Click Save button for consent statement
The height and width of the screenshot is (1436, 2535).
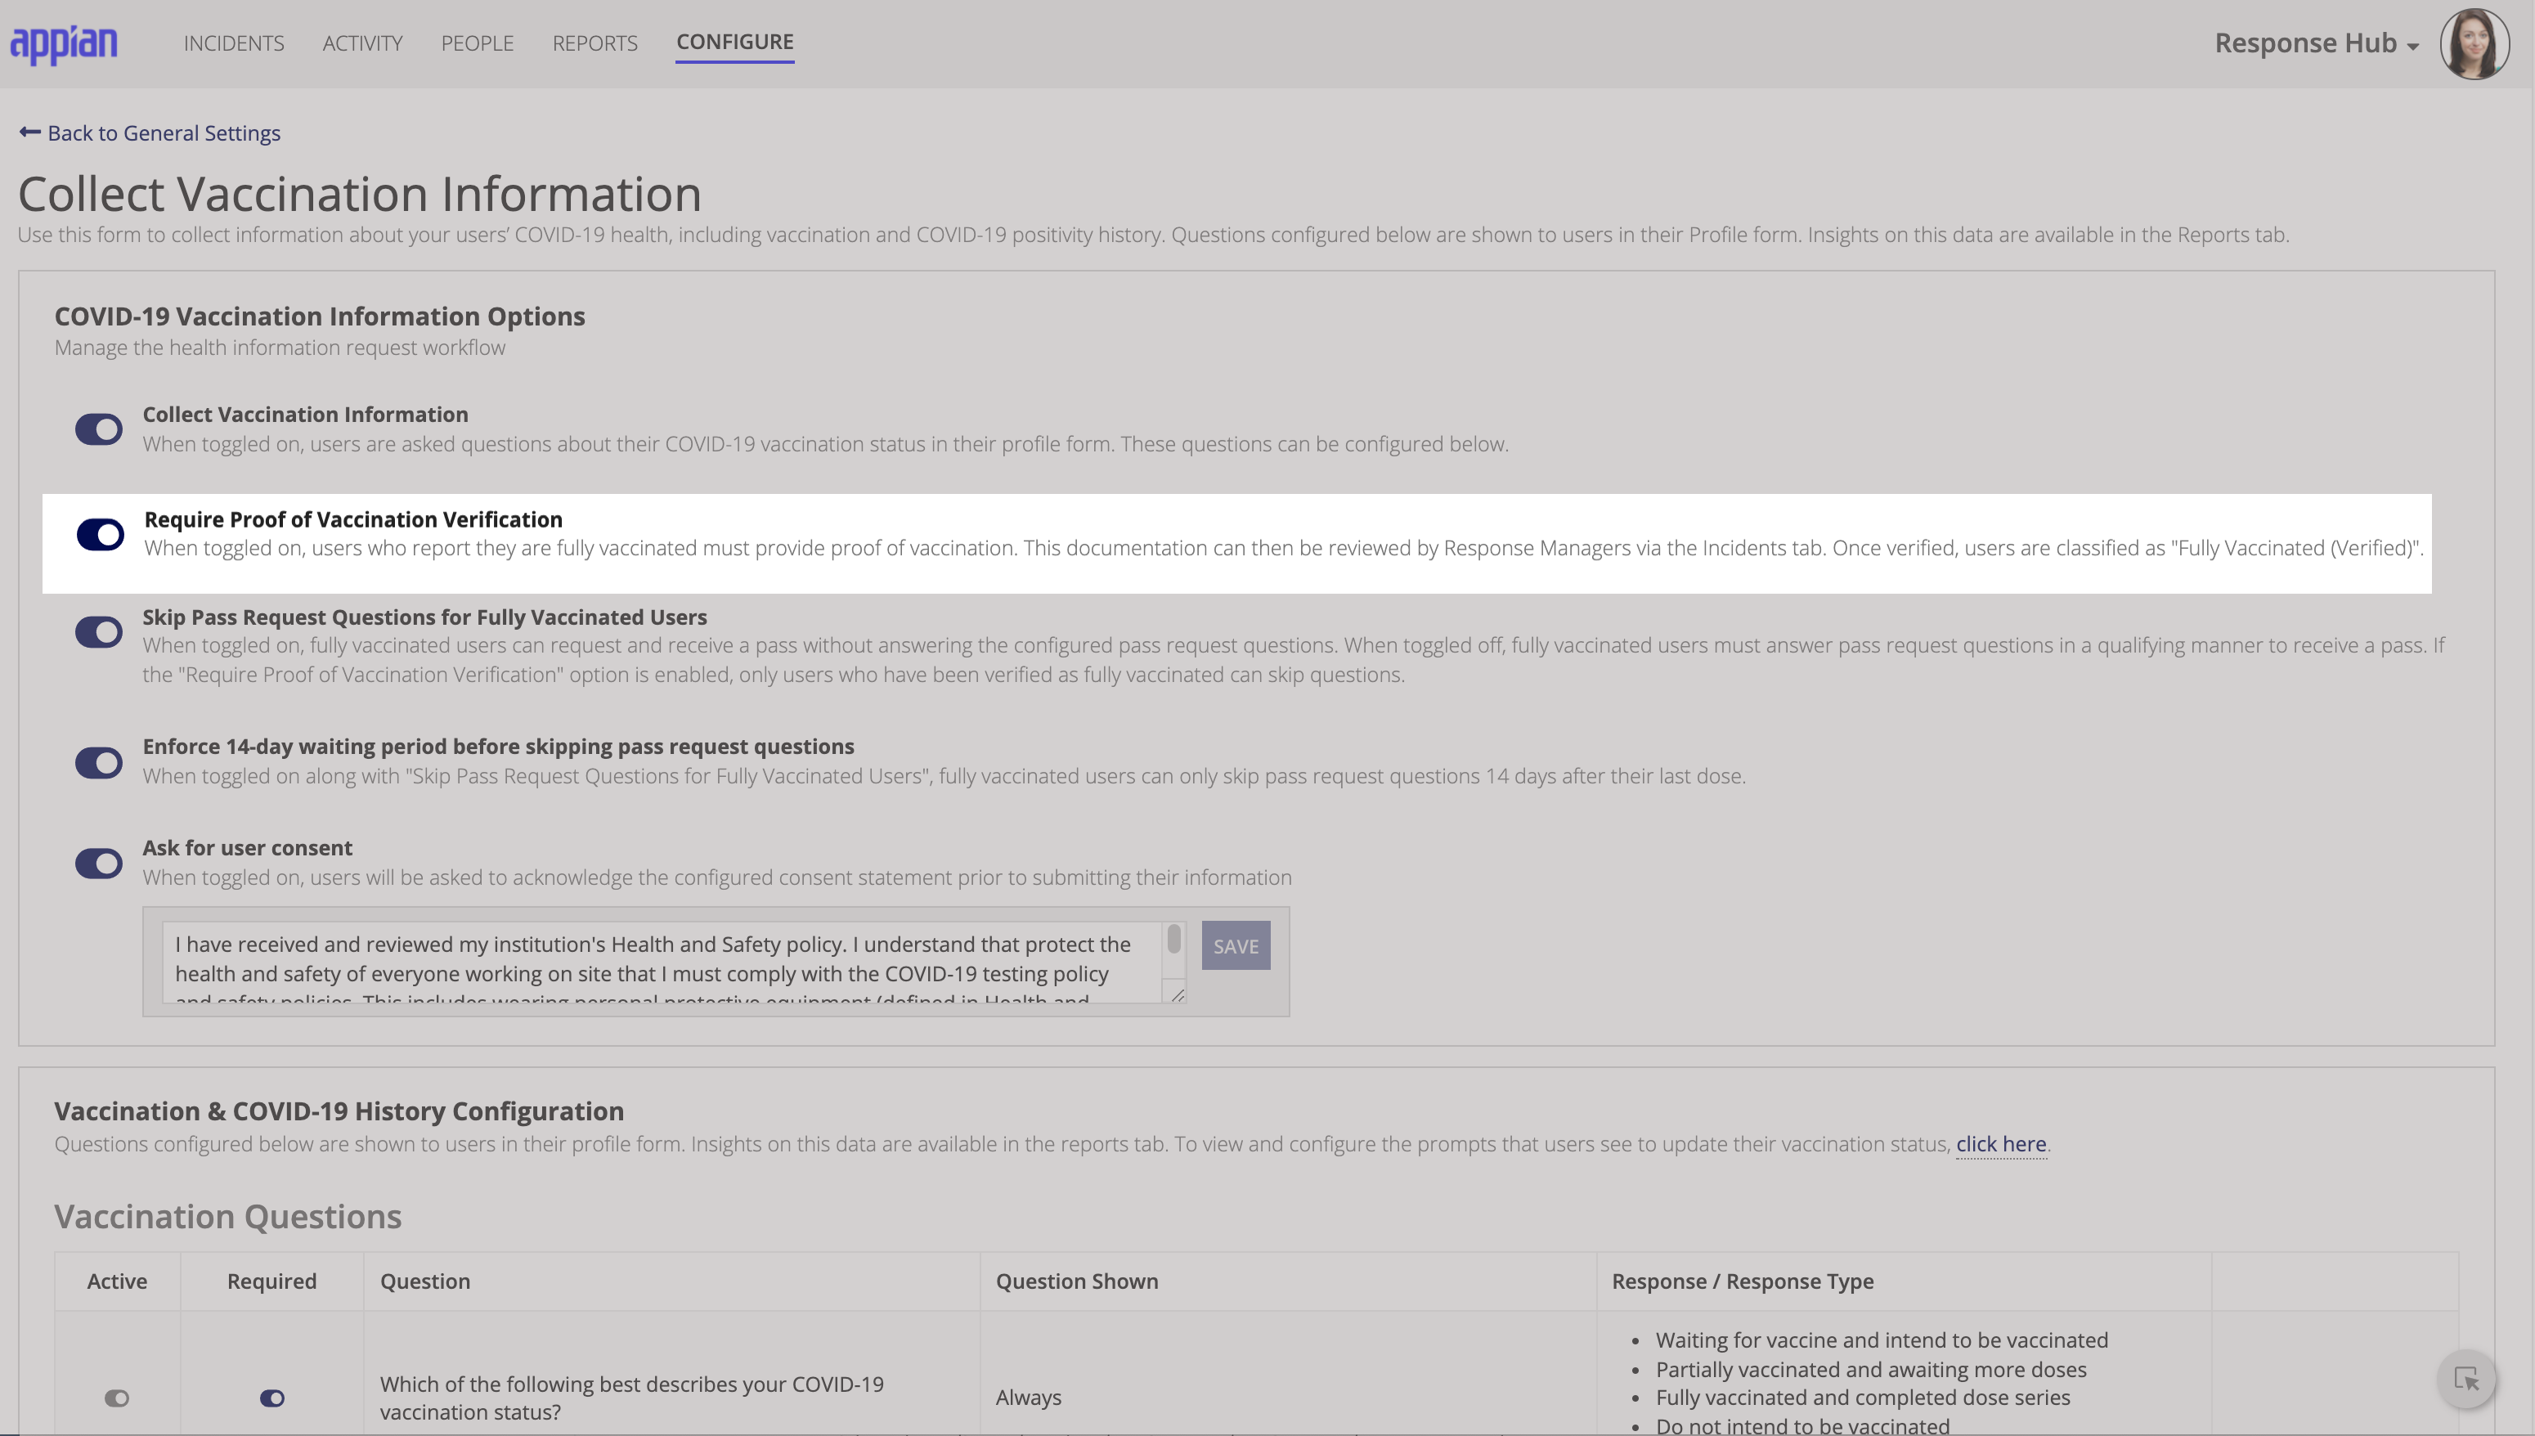pos(1235,945)
